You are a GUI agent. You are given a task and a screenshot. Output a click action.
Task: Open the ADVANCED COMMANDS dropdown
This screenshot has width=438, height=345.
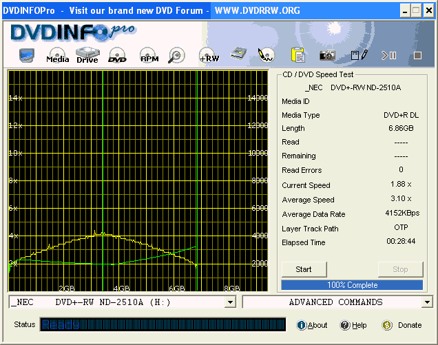[x=427, y=302]
